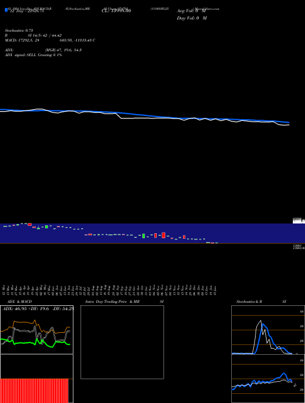This screenshot has width=305, height=403.
Task: Click the green +DY line in ADX chart
Action: click(x=26, y=343)
